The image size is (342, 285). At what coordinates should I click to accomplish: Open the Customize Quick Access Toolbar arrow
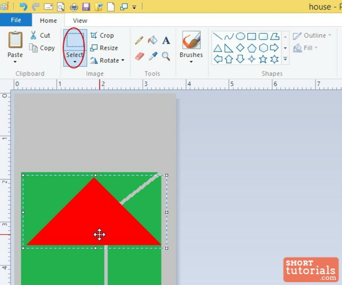pyautogui.click(x=134, y=7)
